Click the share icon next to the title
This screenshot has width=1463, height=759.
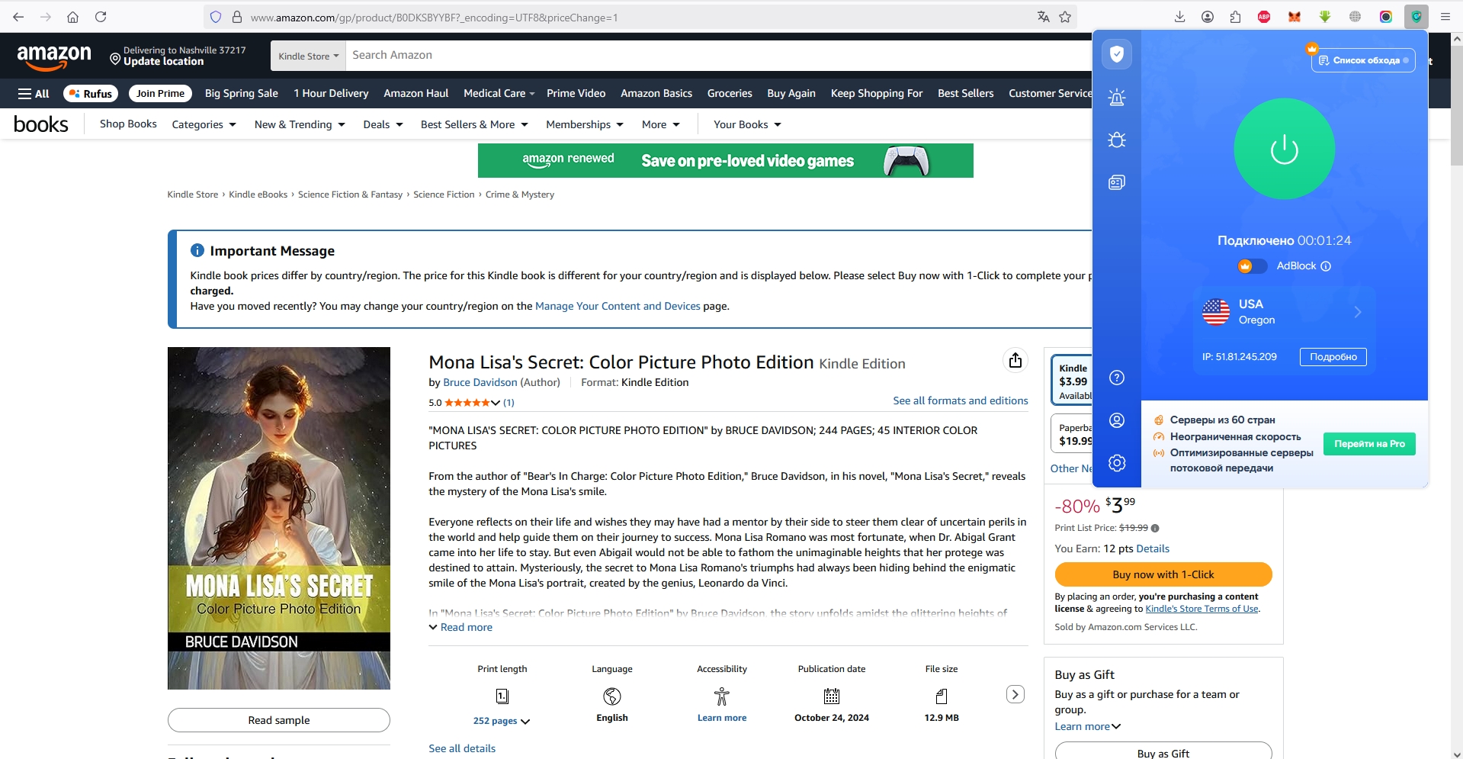(1015, 361)
